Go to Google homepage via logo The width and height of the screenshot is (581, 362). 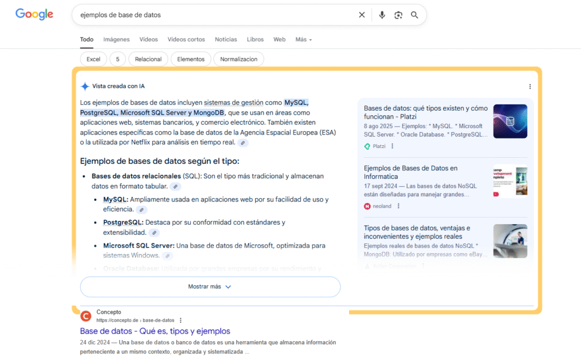click(34, 15)
